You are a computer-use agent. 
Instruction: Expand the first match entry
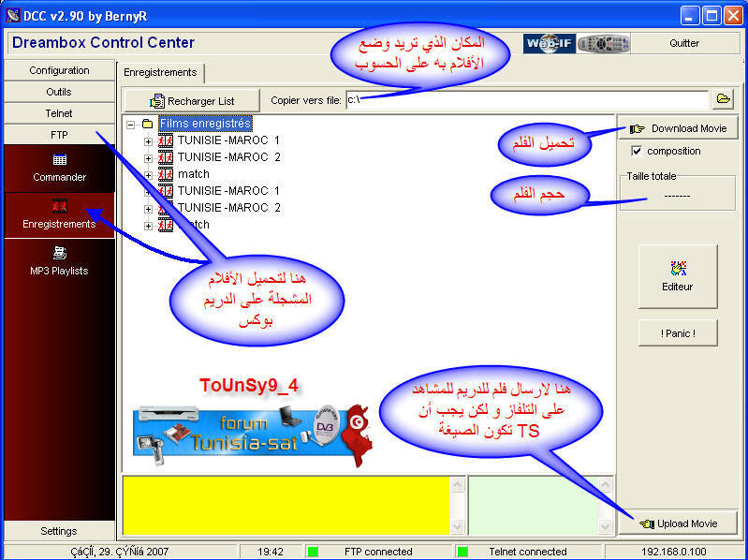pyautogui.click(x=148, y=175)
